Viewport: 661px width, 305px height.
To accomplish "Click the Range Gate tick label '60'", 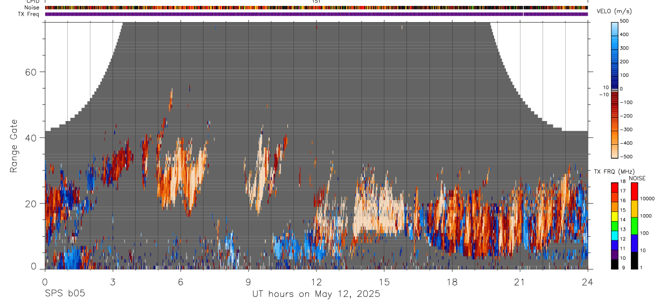I will [30, 72].
